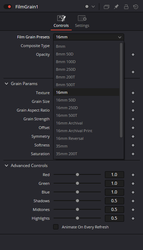Image resolution: width=143 pixels, height=250 pixels.
Task: Set keyframe diamond for Green
Action: point(133,183)
